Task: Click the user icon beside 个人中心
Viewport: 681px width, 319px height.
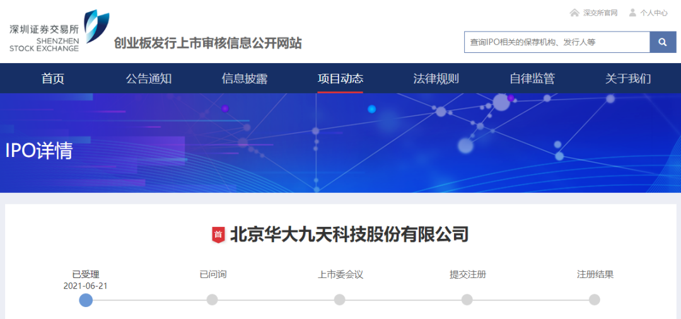Action: [x=632, y=13]
